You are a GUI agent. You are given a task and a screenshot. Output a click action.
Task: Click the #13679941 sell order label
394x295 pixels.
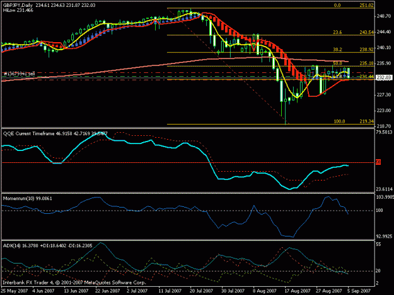[x=20, y=74]
